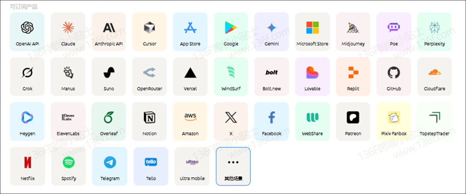Select the Amazon aws tile
Screen dimensions: 466x194
[190, 121]
